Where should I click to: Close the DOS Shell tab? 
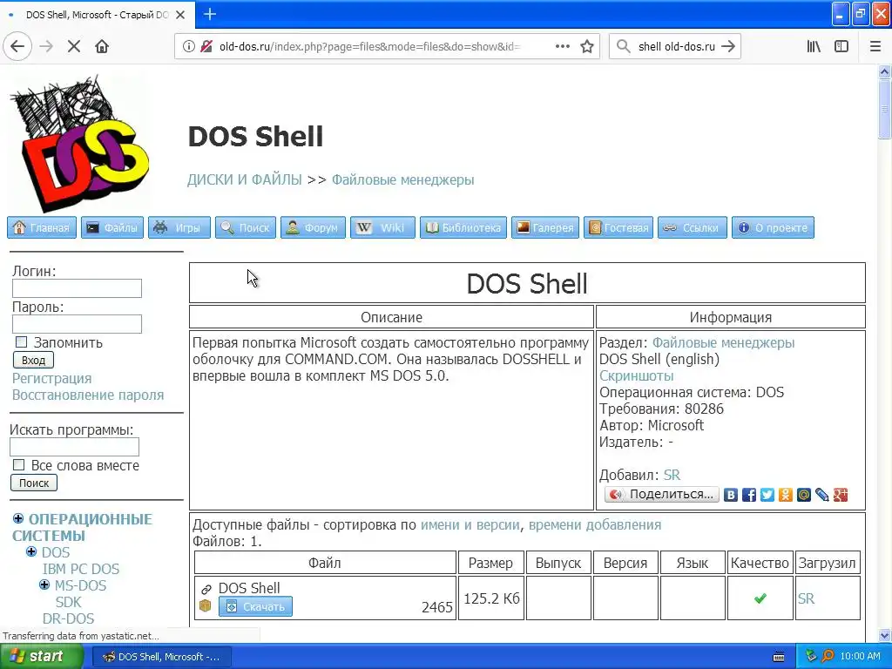pos(180,15)
